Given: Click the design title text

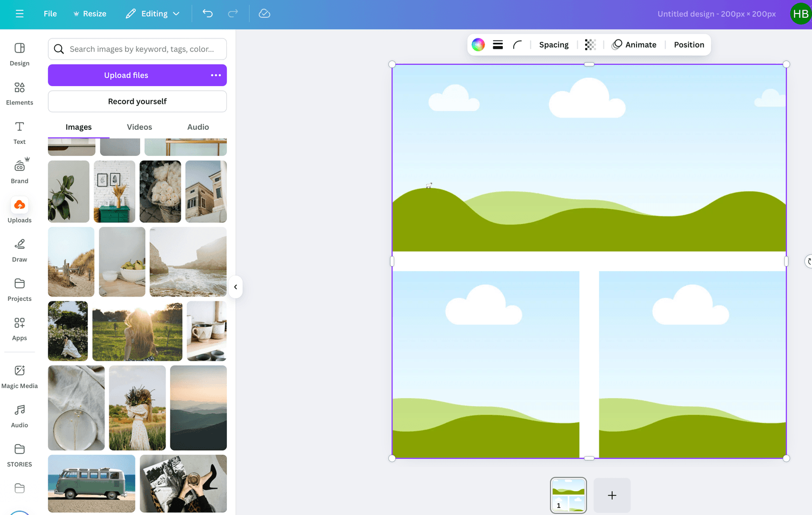Looking at the screenshot, I should tap(717, 14).
